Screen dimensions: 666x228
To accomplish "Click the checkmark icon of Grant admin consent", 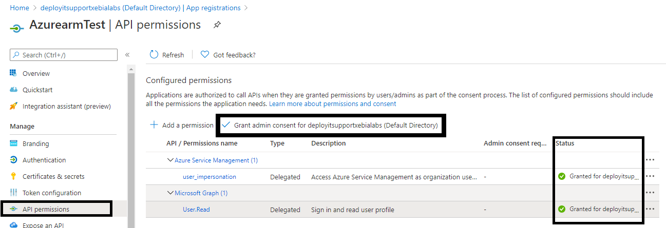I will [x=226, y=125].
